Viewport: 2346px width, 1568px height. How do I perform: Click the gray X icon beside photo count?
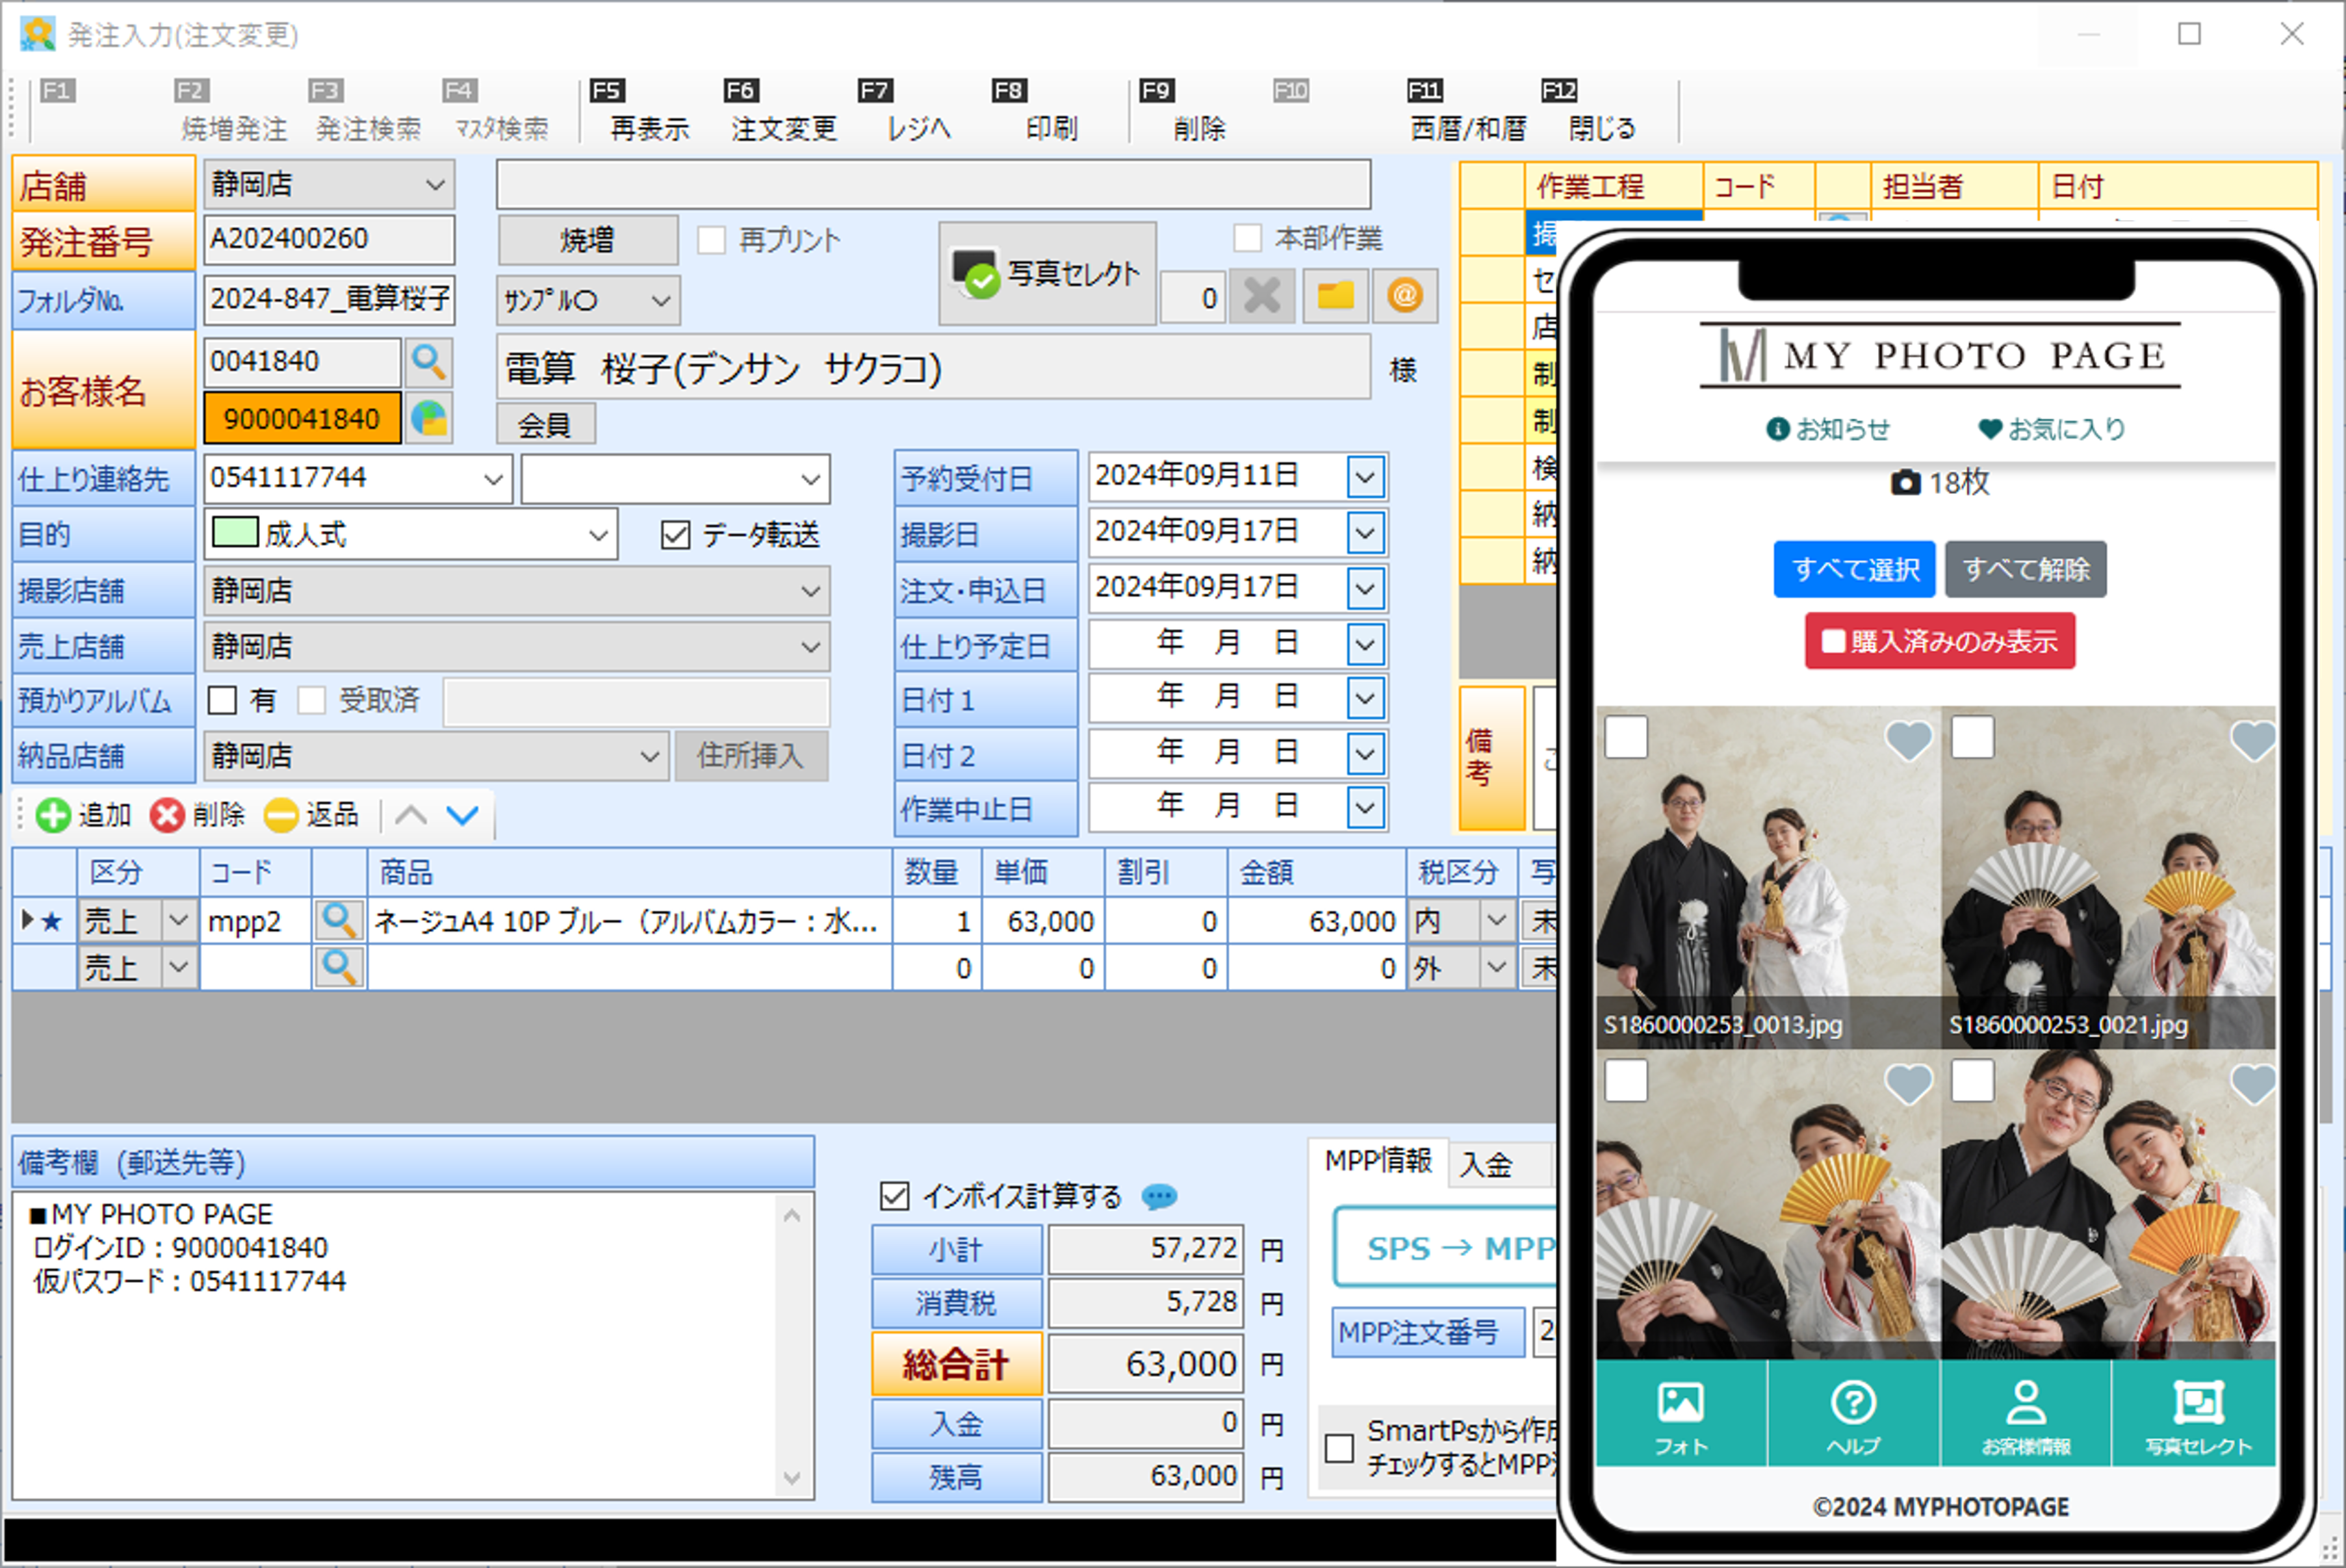tap(1262, 296)
